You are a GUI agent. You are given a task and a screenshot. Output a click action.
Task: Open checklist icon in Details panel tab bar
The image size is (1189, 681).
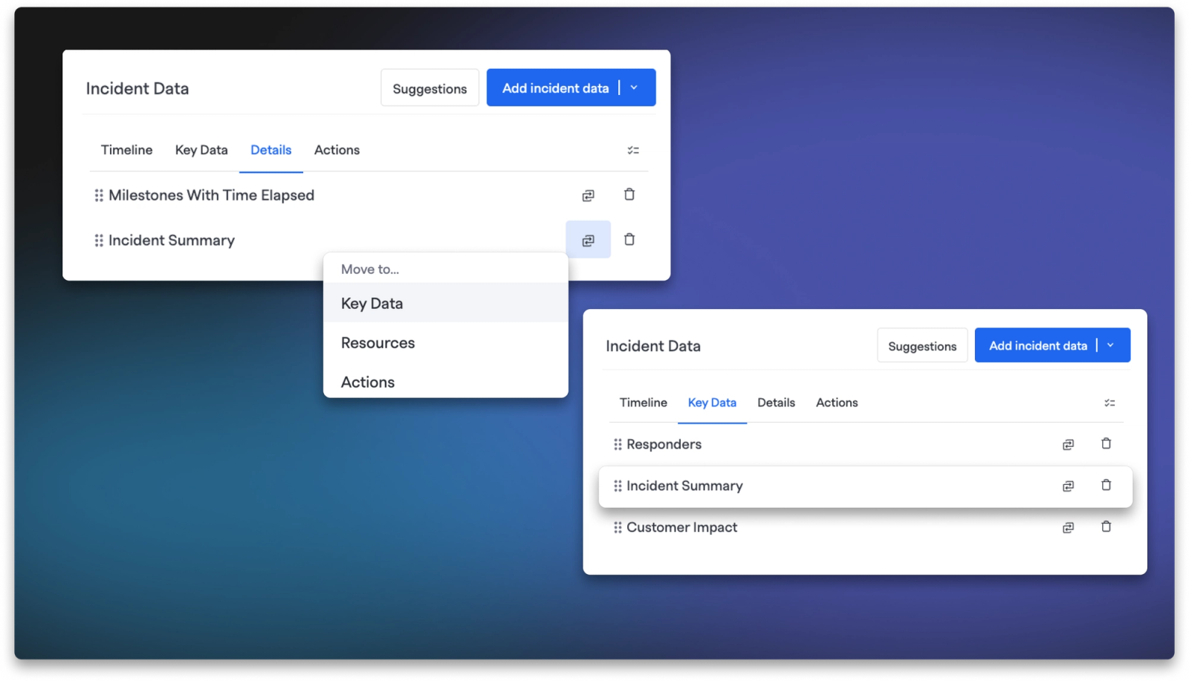pyautogui.click(x=633, y=150)
